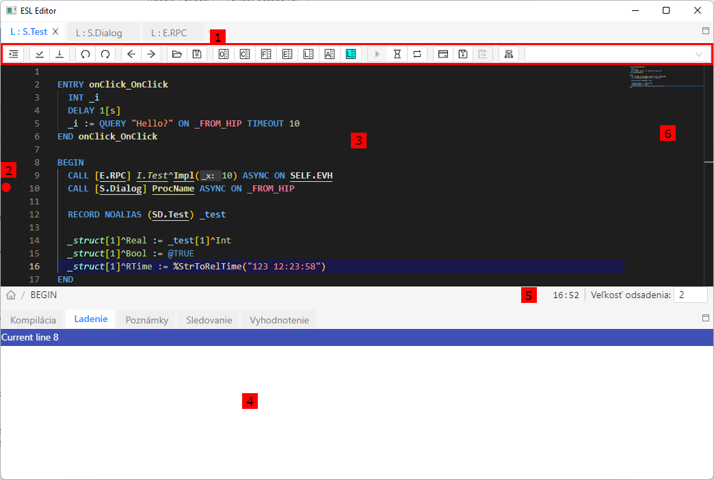The width and height of the screenshot is (714, 480).
Task: Click the redo circular arrow icon
Action: 105,54
